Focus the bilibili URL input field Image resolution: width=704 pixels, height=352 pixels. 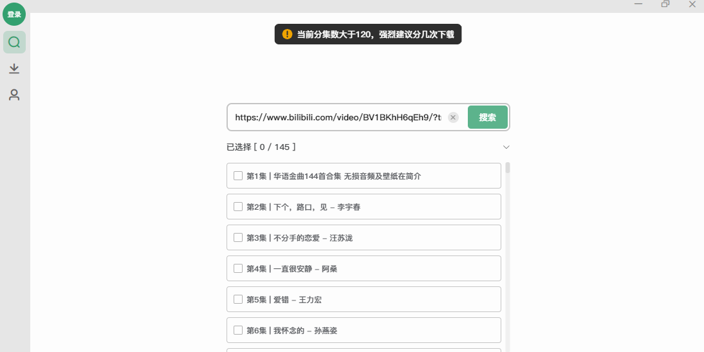pos(338,117)
